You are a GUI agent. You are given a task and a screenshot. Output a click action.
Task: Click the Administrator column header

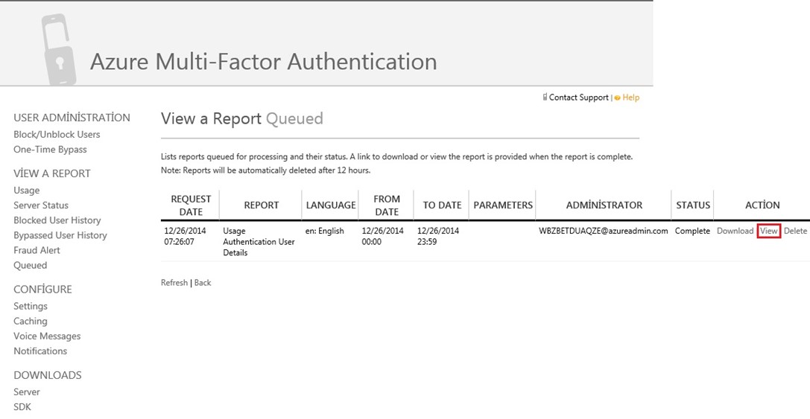pos(604,205)
